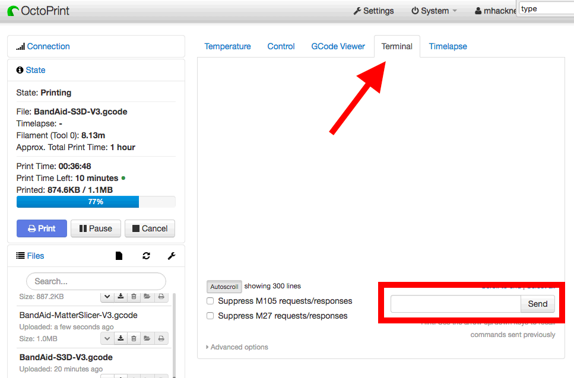This screenshot has height=378, width=574.
Task: Expand details chevron for BandAid-MatterSlicer-V3.gcode
Action: tap(107, 338)
